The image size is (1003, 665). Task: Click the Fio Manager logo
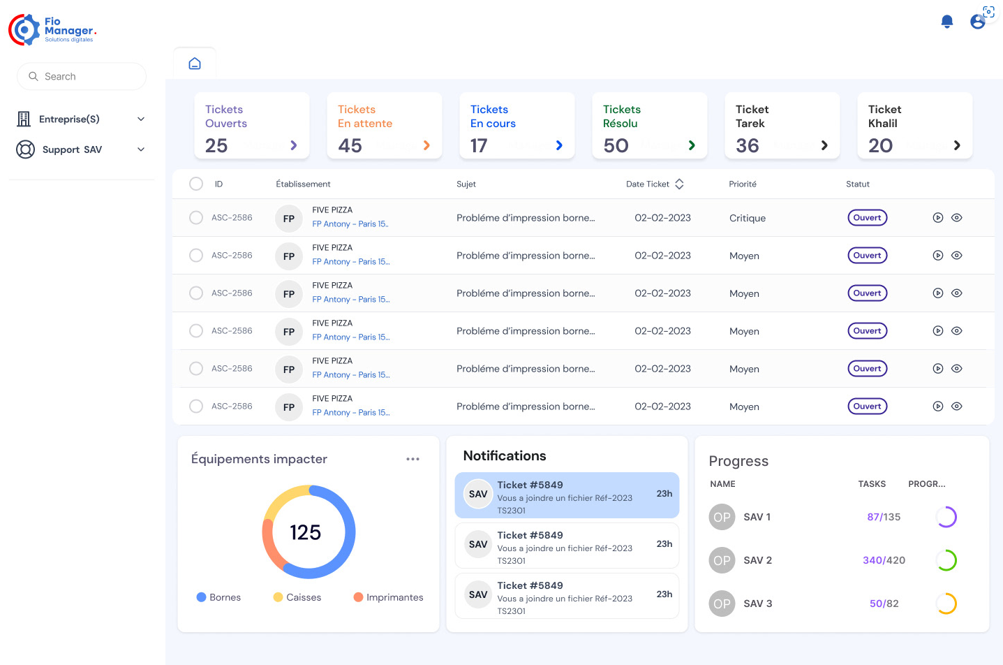pyautogui.click(x=52, y=30)
